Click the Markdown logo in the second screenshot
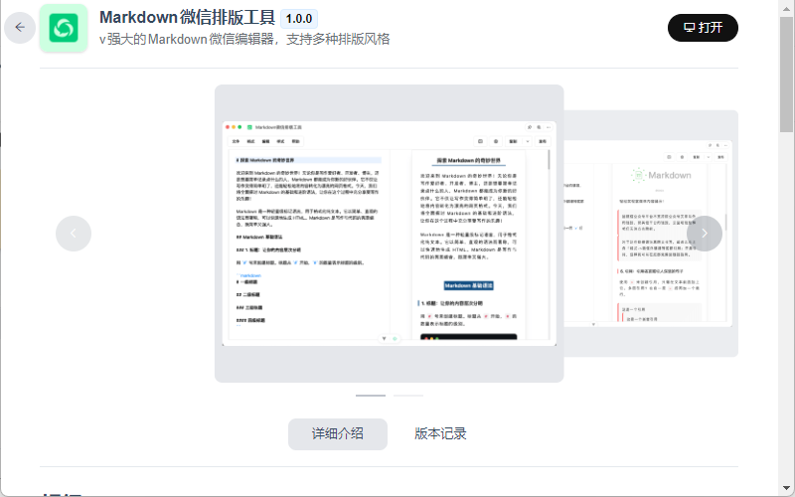The height and width of the screenshot is (497, 795). click(x=653, y=175)
